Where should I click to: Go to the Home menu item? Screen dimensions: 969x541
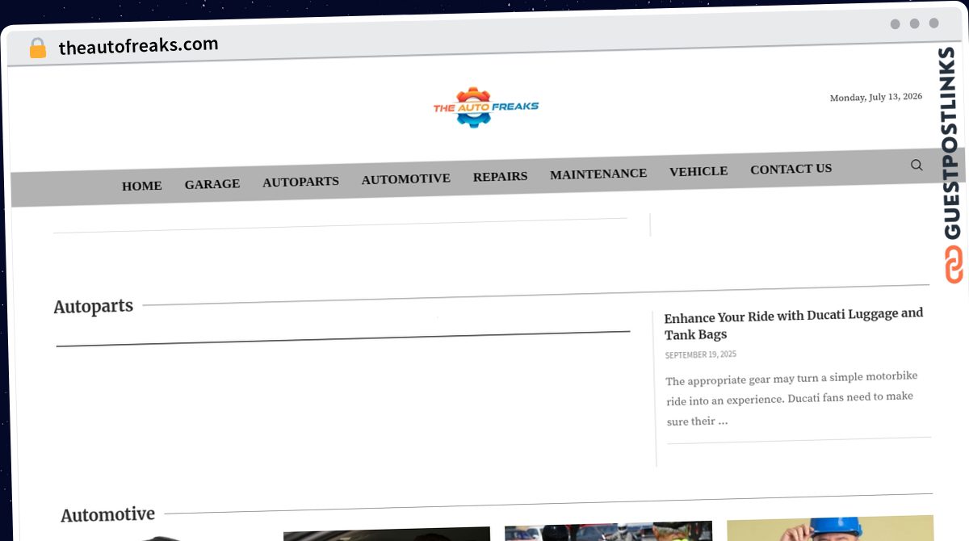point(142,186)
